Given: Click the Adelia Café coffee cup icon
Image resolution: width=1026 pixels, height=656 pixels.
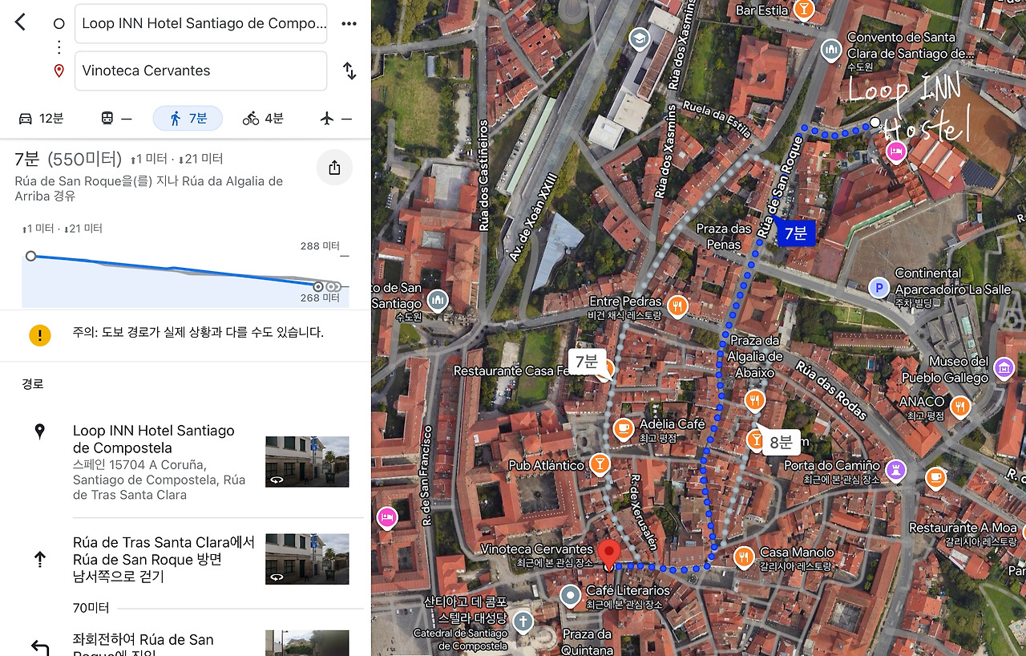Looking at the screenshot, I should [623, 430].
